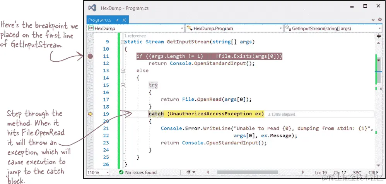Image resolution: width=386 pixels, height=184 pixels.
Task: Click the Ln: 19 status indicator
Action: pyautogui.click(x=321, y=173)
